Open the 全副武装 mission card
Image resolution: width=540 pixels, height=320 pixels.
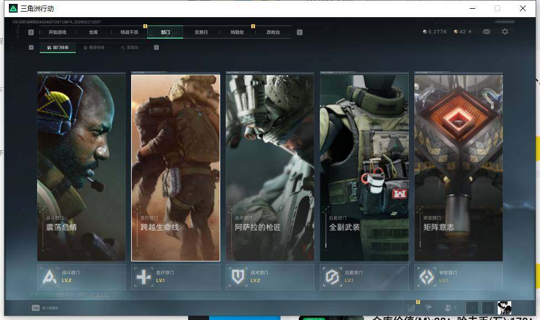pyautogui.click(x=365, y=167)
